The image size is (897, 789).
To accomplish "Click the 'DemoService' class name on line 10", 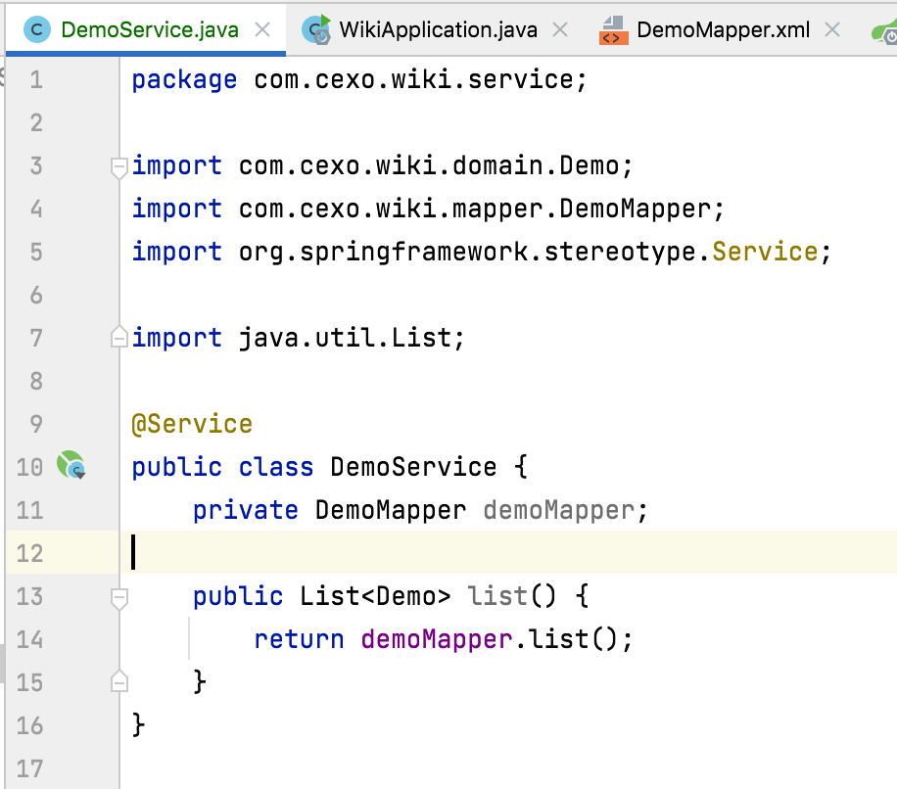I will coord(413,467).
